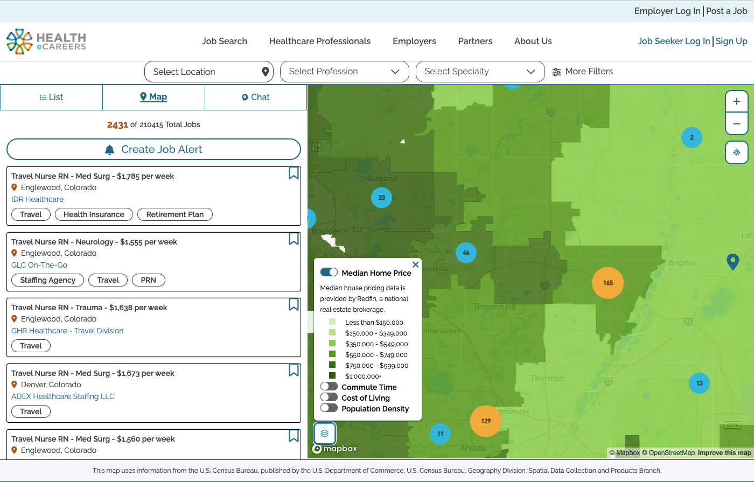The image size is (754, 482).
Task: Open the Employers menu
Action: (414, 41)
